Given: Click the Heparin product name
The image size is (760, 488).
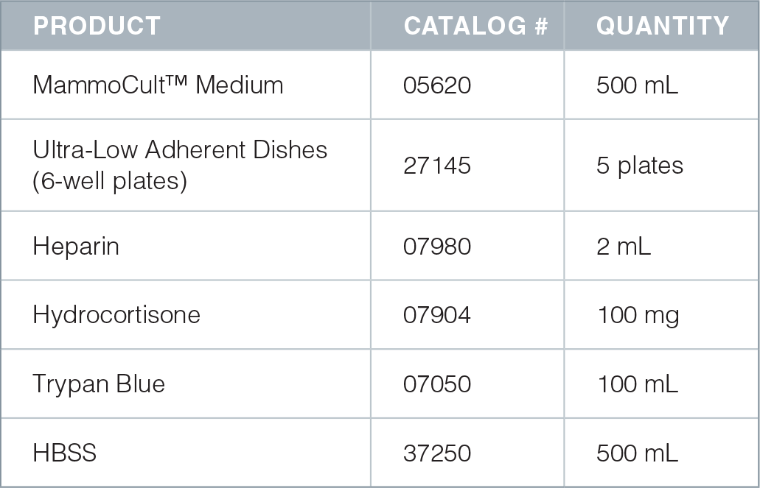Looking at the screenshot, I should tap(76, 246).
